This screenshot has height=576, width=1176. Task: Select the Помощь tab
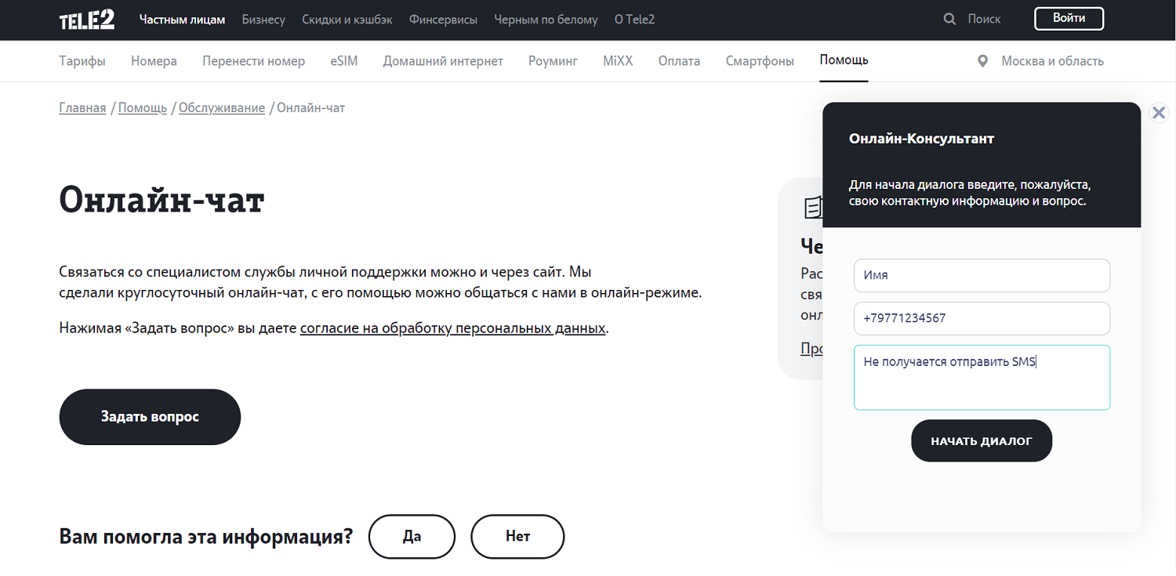pyautogui.click(x=844, y=60)
